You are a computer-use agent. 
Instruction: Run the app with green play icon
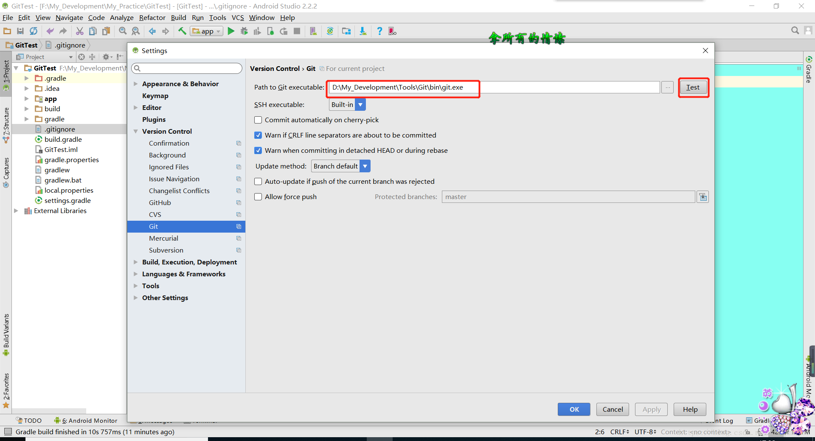coord(231,31)
